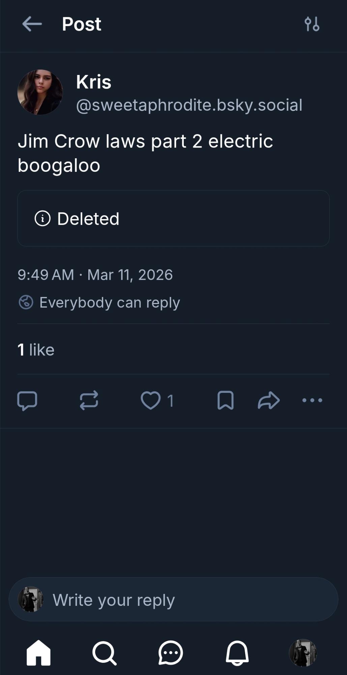Repost this post via repost icon
Viewport: 347px width, 675px height.
tap(89, 401)
